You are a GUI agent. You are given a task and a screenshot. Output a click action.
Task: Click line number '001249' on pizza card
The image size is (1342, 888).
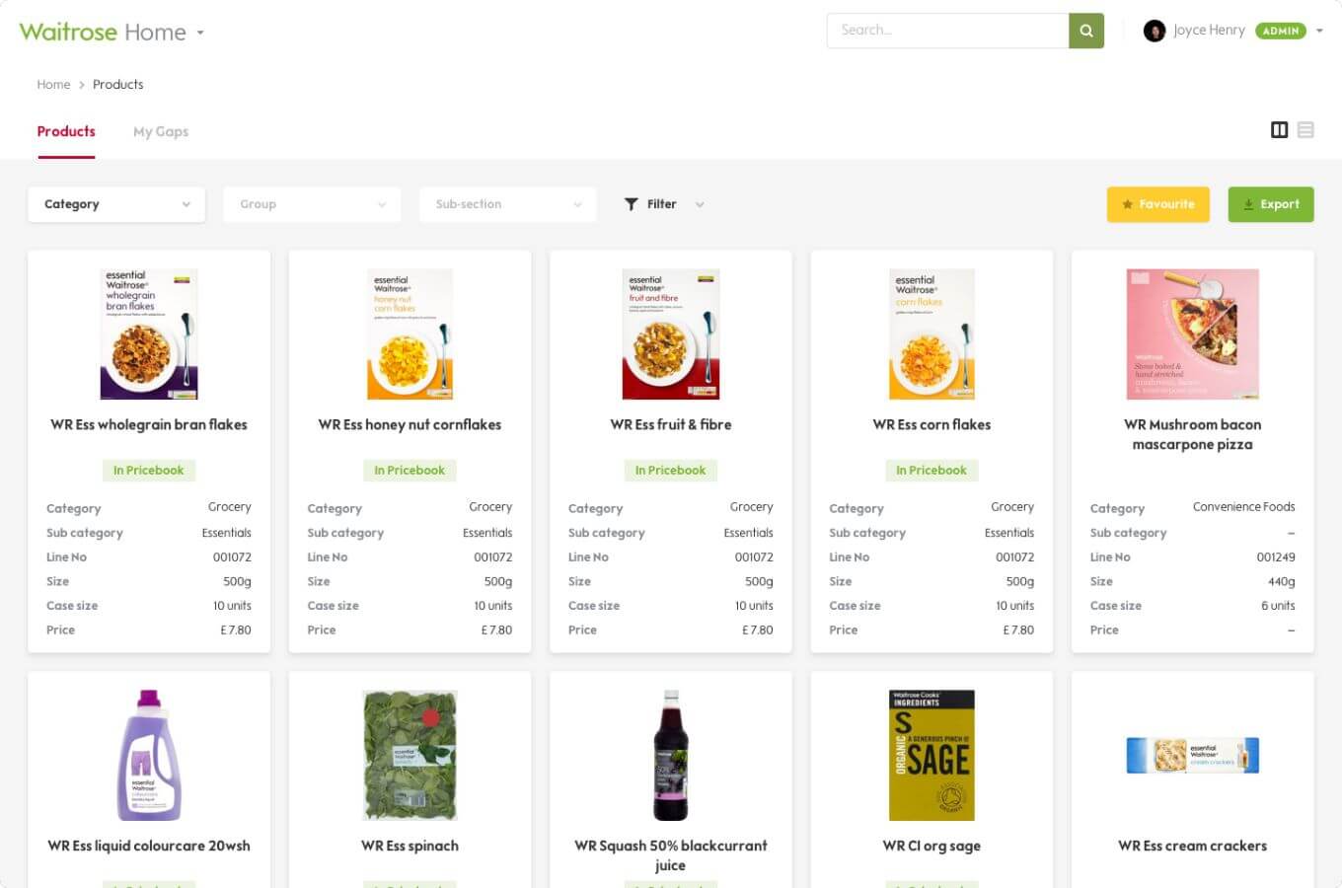1276,556
